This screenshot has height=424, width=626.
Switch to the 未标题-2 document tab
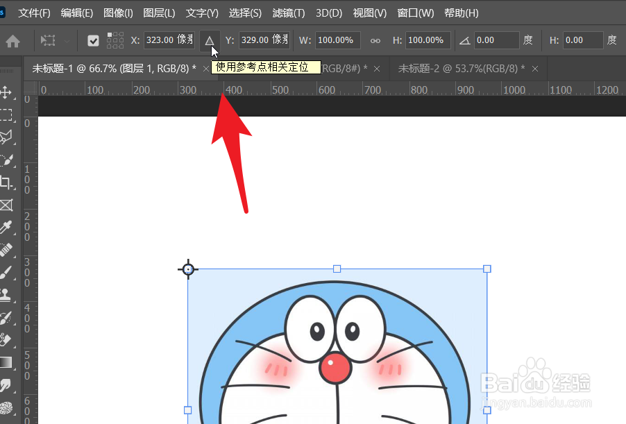[461, 69]
